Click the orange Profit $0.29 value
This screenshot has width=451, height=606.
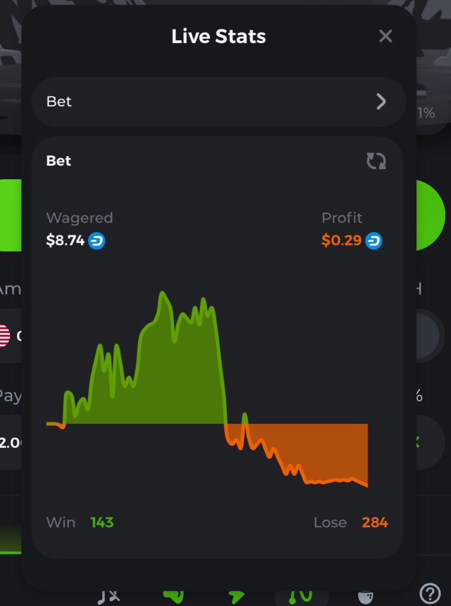[x=342, y=241]
